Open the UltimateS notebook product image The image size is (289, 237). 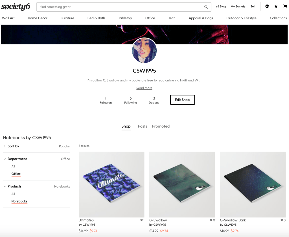pos(111,185)
